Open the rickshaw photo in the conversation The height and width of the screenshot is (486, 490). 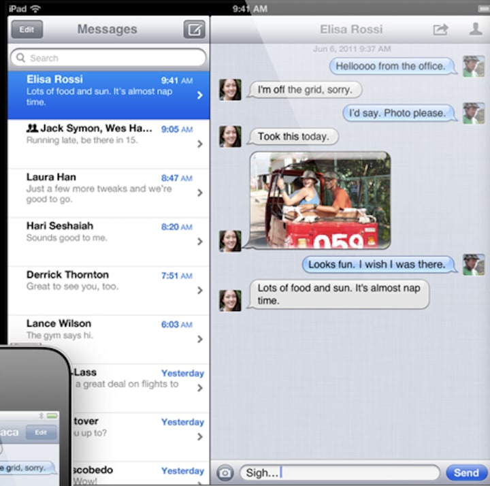pyautogui.click(x=321, y=200)
